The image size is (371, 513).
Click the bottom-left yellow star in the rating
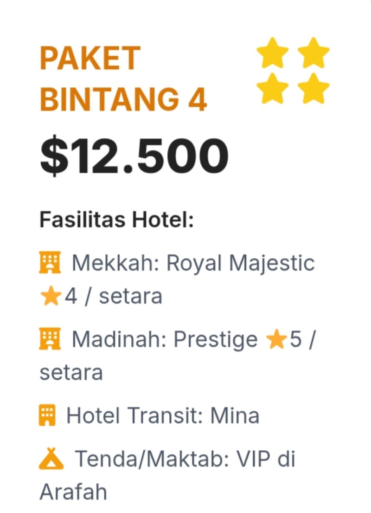pyautogui.click(x=273, y=88)
